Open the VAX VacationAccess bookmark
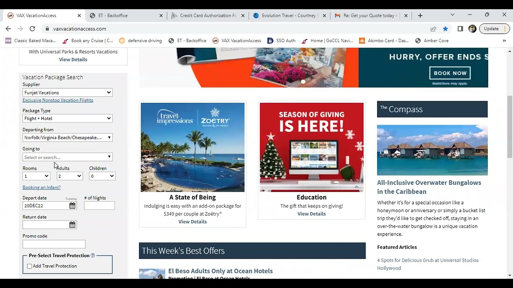This screenshot has width=513, height=288. pyautogui.click(x=237, y=41)
